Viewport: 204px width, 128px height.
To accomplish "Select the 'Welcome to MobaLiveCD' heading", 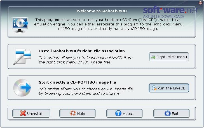I will click(102, 11).
